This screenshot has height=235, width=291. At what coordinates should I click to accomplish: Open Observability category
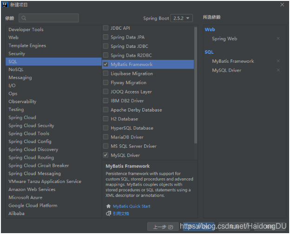coord(53,101)
